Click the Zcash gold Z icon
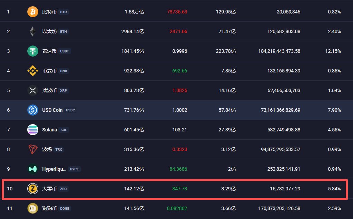Screen dimensions: 353x219 [33, 189]
